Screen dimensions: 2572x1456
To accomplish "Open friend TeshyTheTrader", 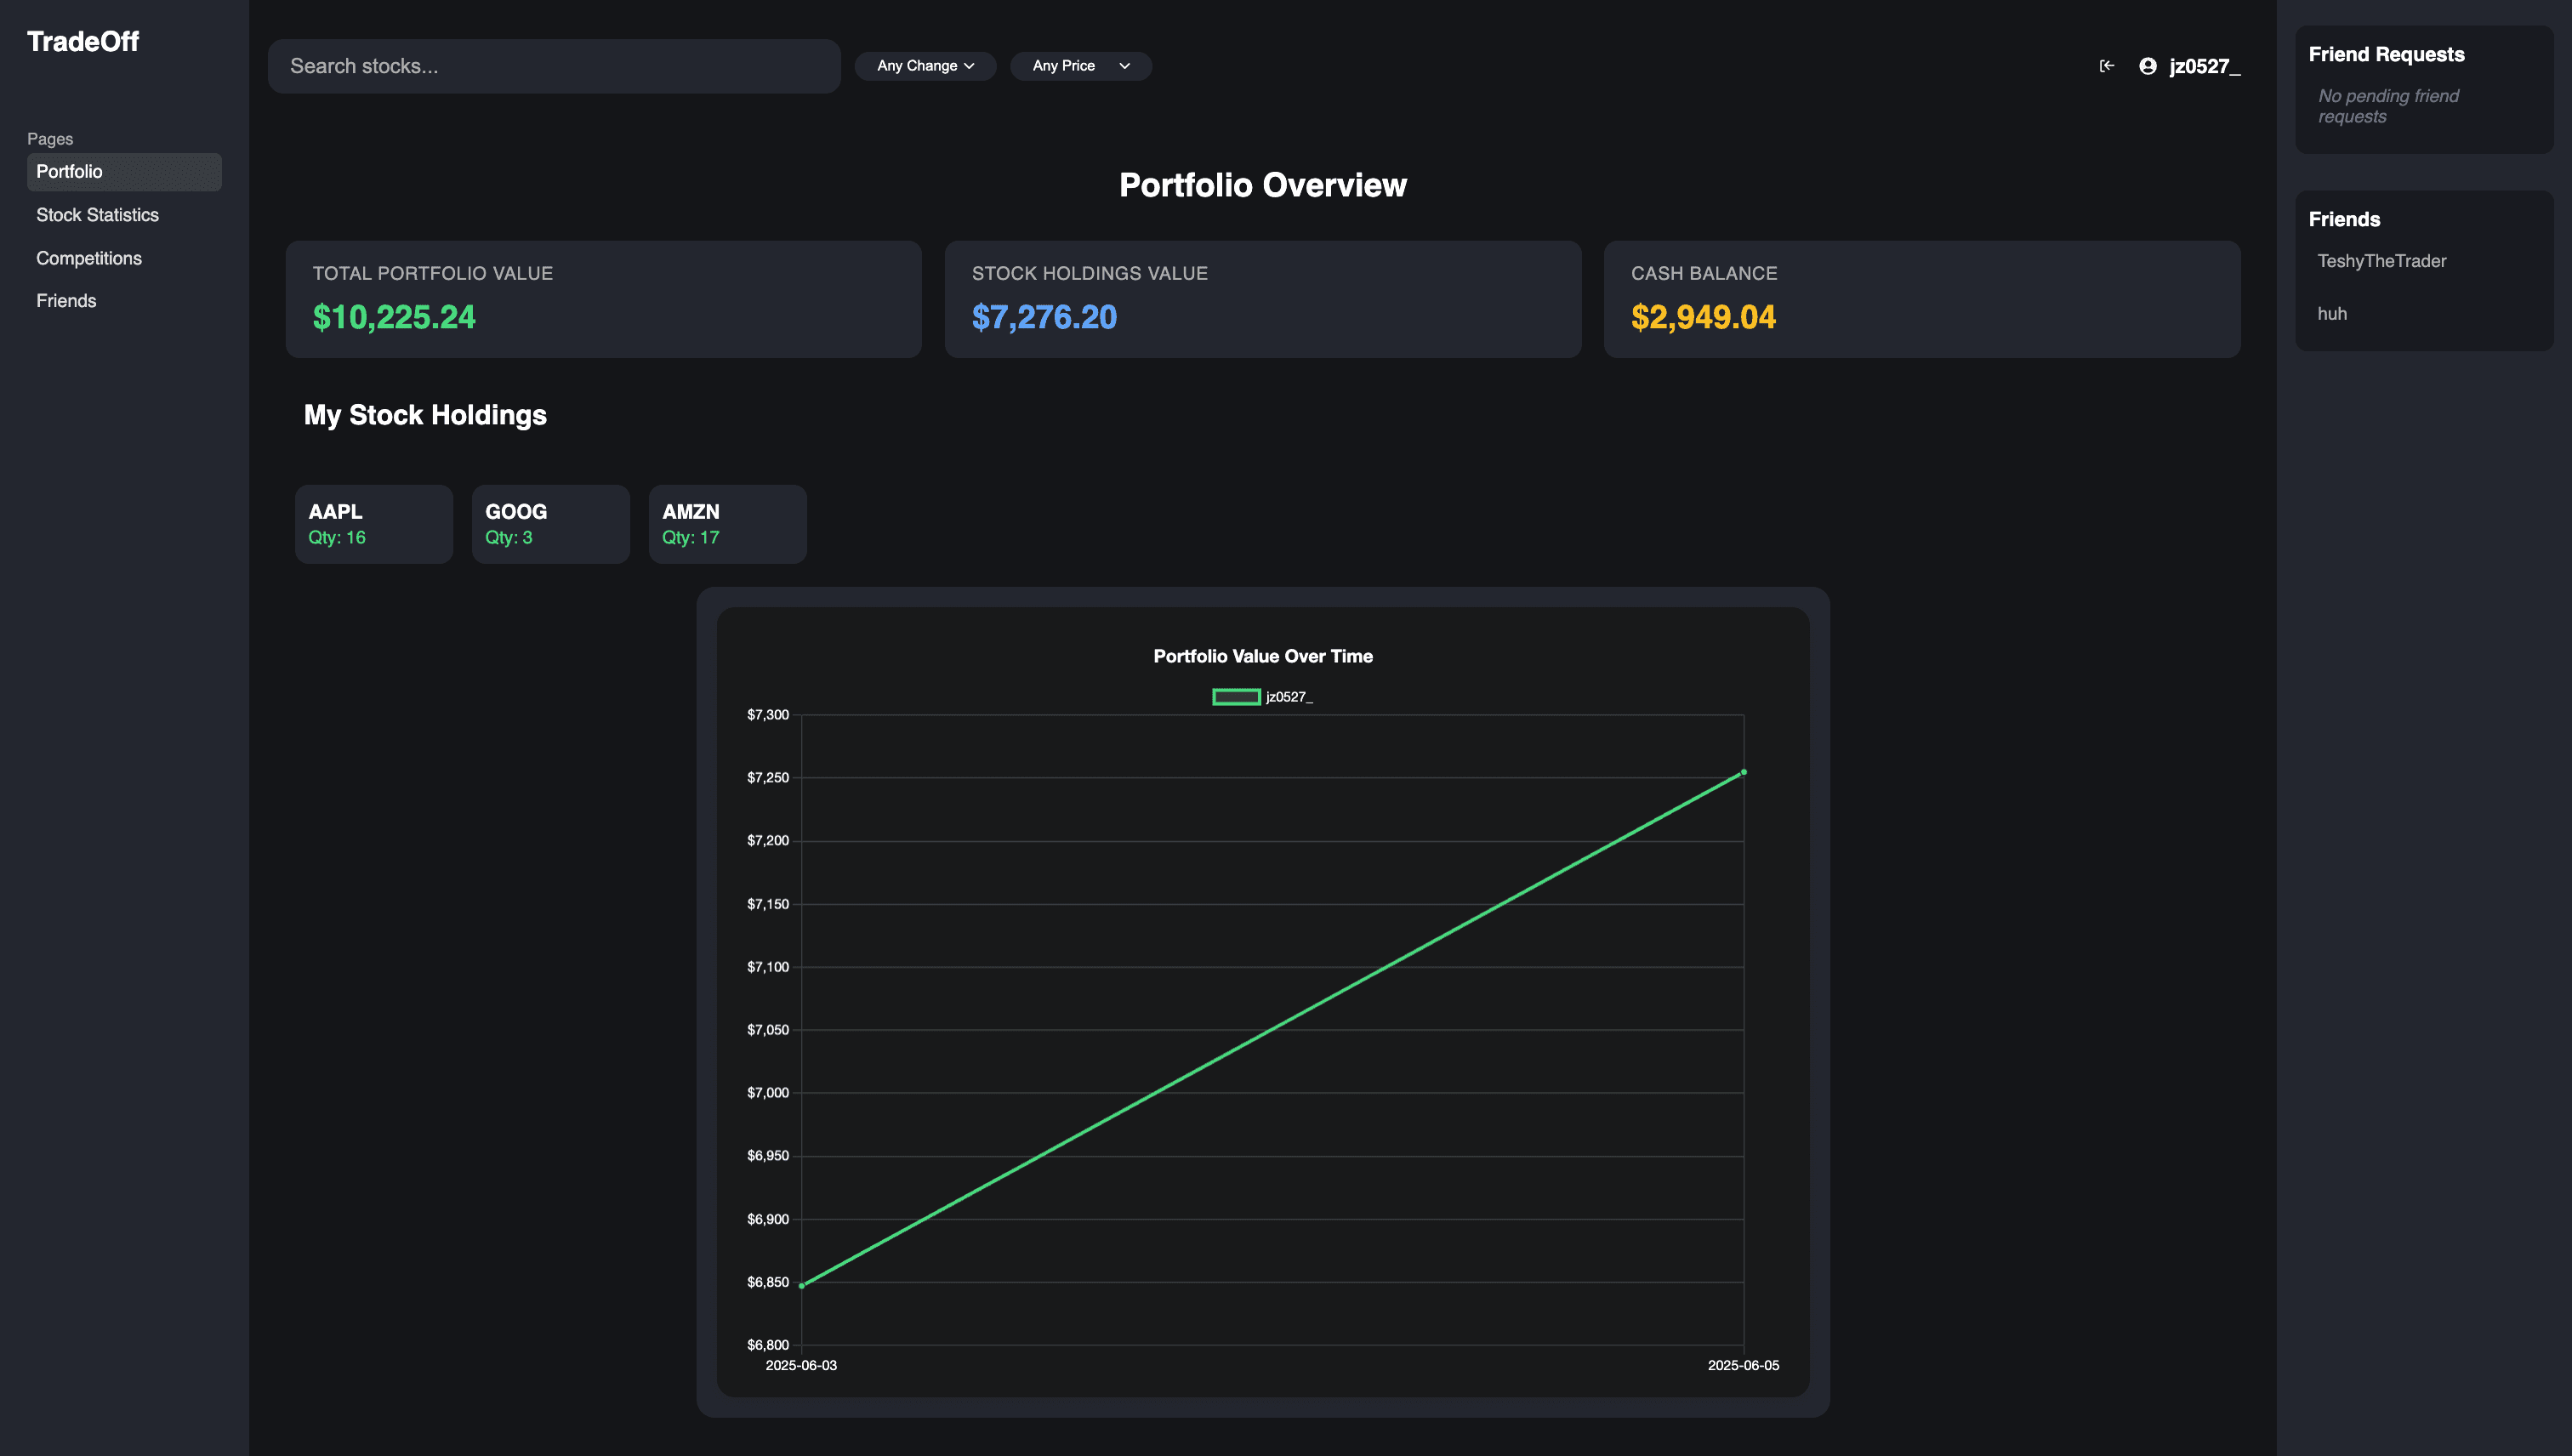I will 2382,261.
